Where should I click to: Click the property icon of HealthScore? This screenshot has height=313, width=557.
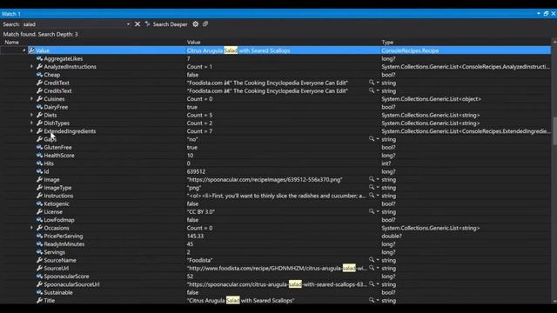pyautogui.click(x=39, y=155)
